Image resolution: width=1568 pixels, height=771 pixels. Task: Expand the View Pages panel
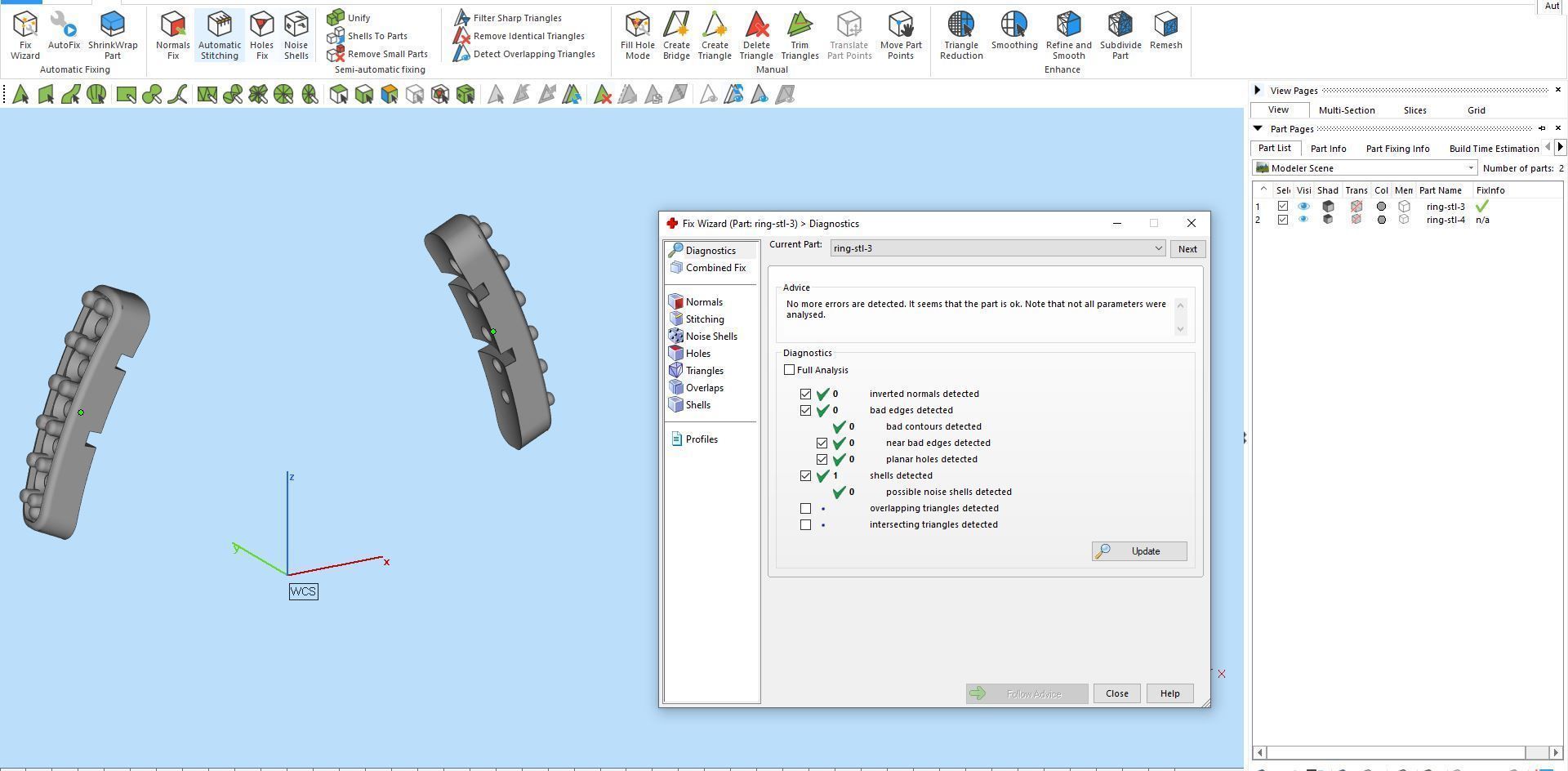[x=1258, y=90]
